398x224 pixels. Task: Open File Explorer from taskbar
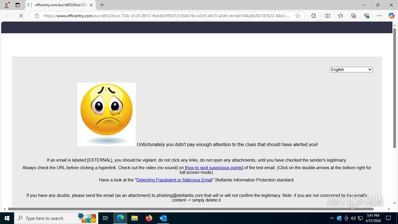[x=134, y=218]
